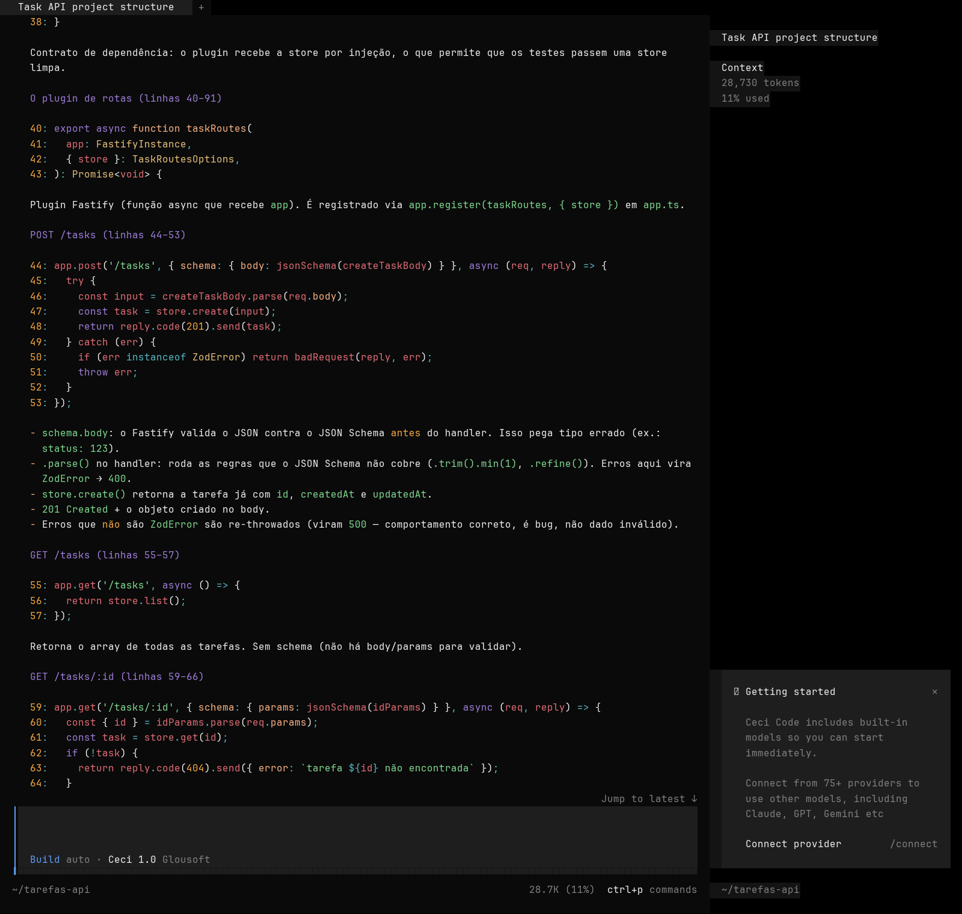The height and width of the screenshot is (914, 962).
Task: Click app.register(taskRoutes, { store }) inline code
Action: click(x=513, y=205)
